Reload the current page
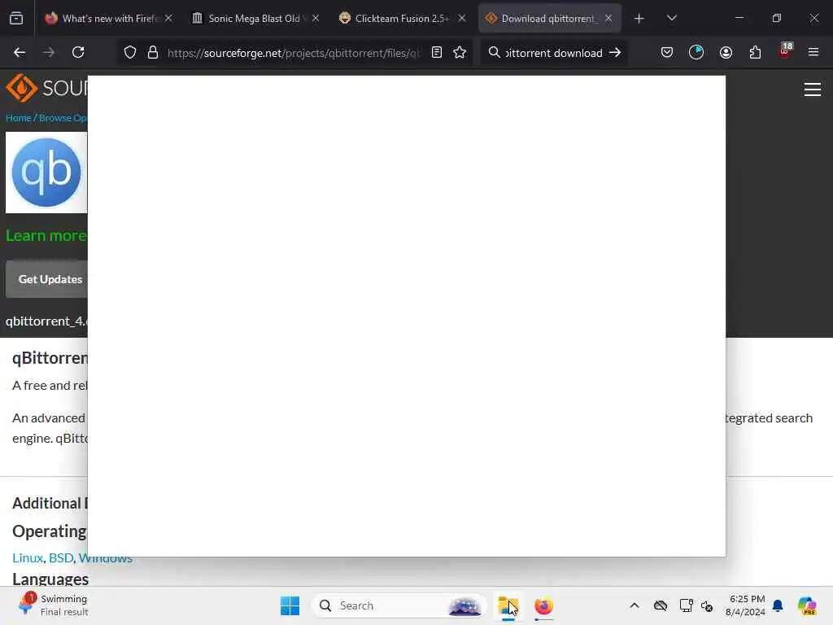This screenshot has width=833, height=625. point(78,52)
